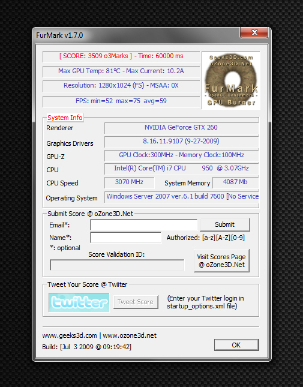Click the Score Validation ID field

[117, 265]
